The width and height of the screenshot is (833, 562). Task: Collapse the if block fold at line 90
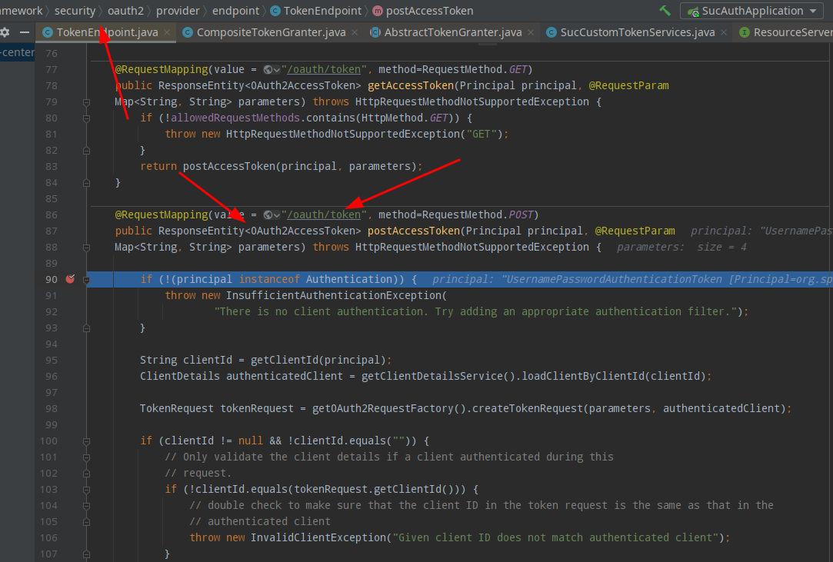(86, 279)
